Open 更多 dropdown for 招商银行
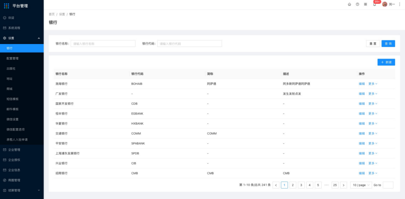 [373, 173]
